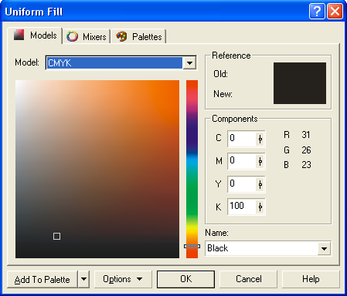
Task: Open the Add To Palette dropdown arrow
Action: (83, 279)
